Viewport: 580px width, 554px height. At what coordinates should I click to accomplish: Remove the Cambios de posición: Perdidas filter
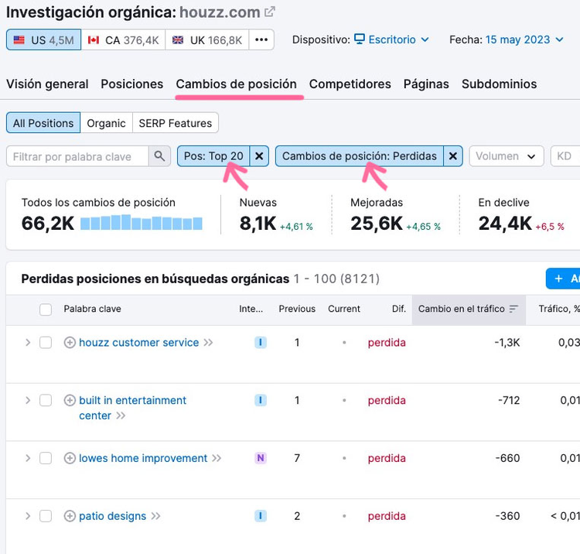(452, 156)
